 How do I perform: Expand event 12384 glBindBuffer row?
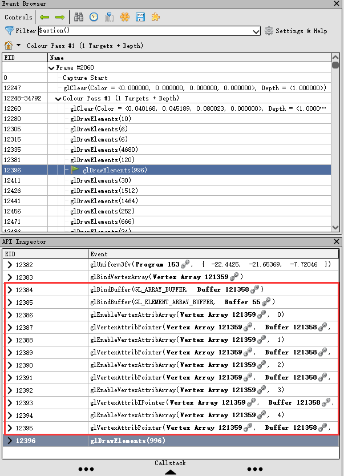10,290
